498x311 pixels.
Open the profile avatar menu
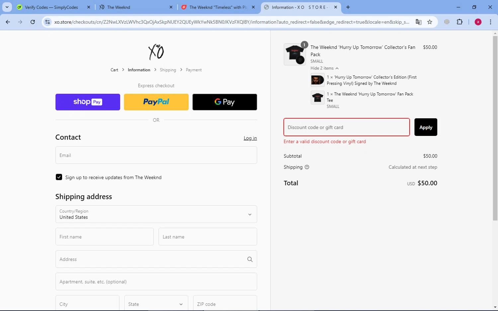tap(478, 22)
